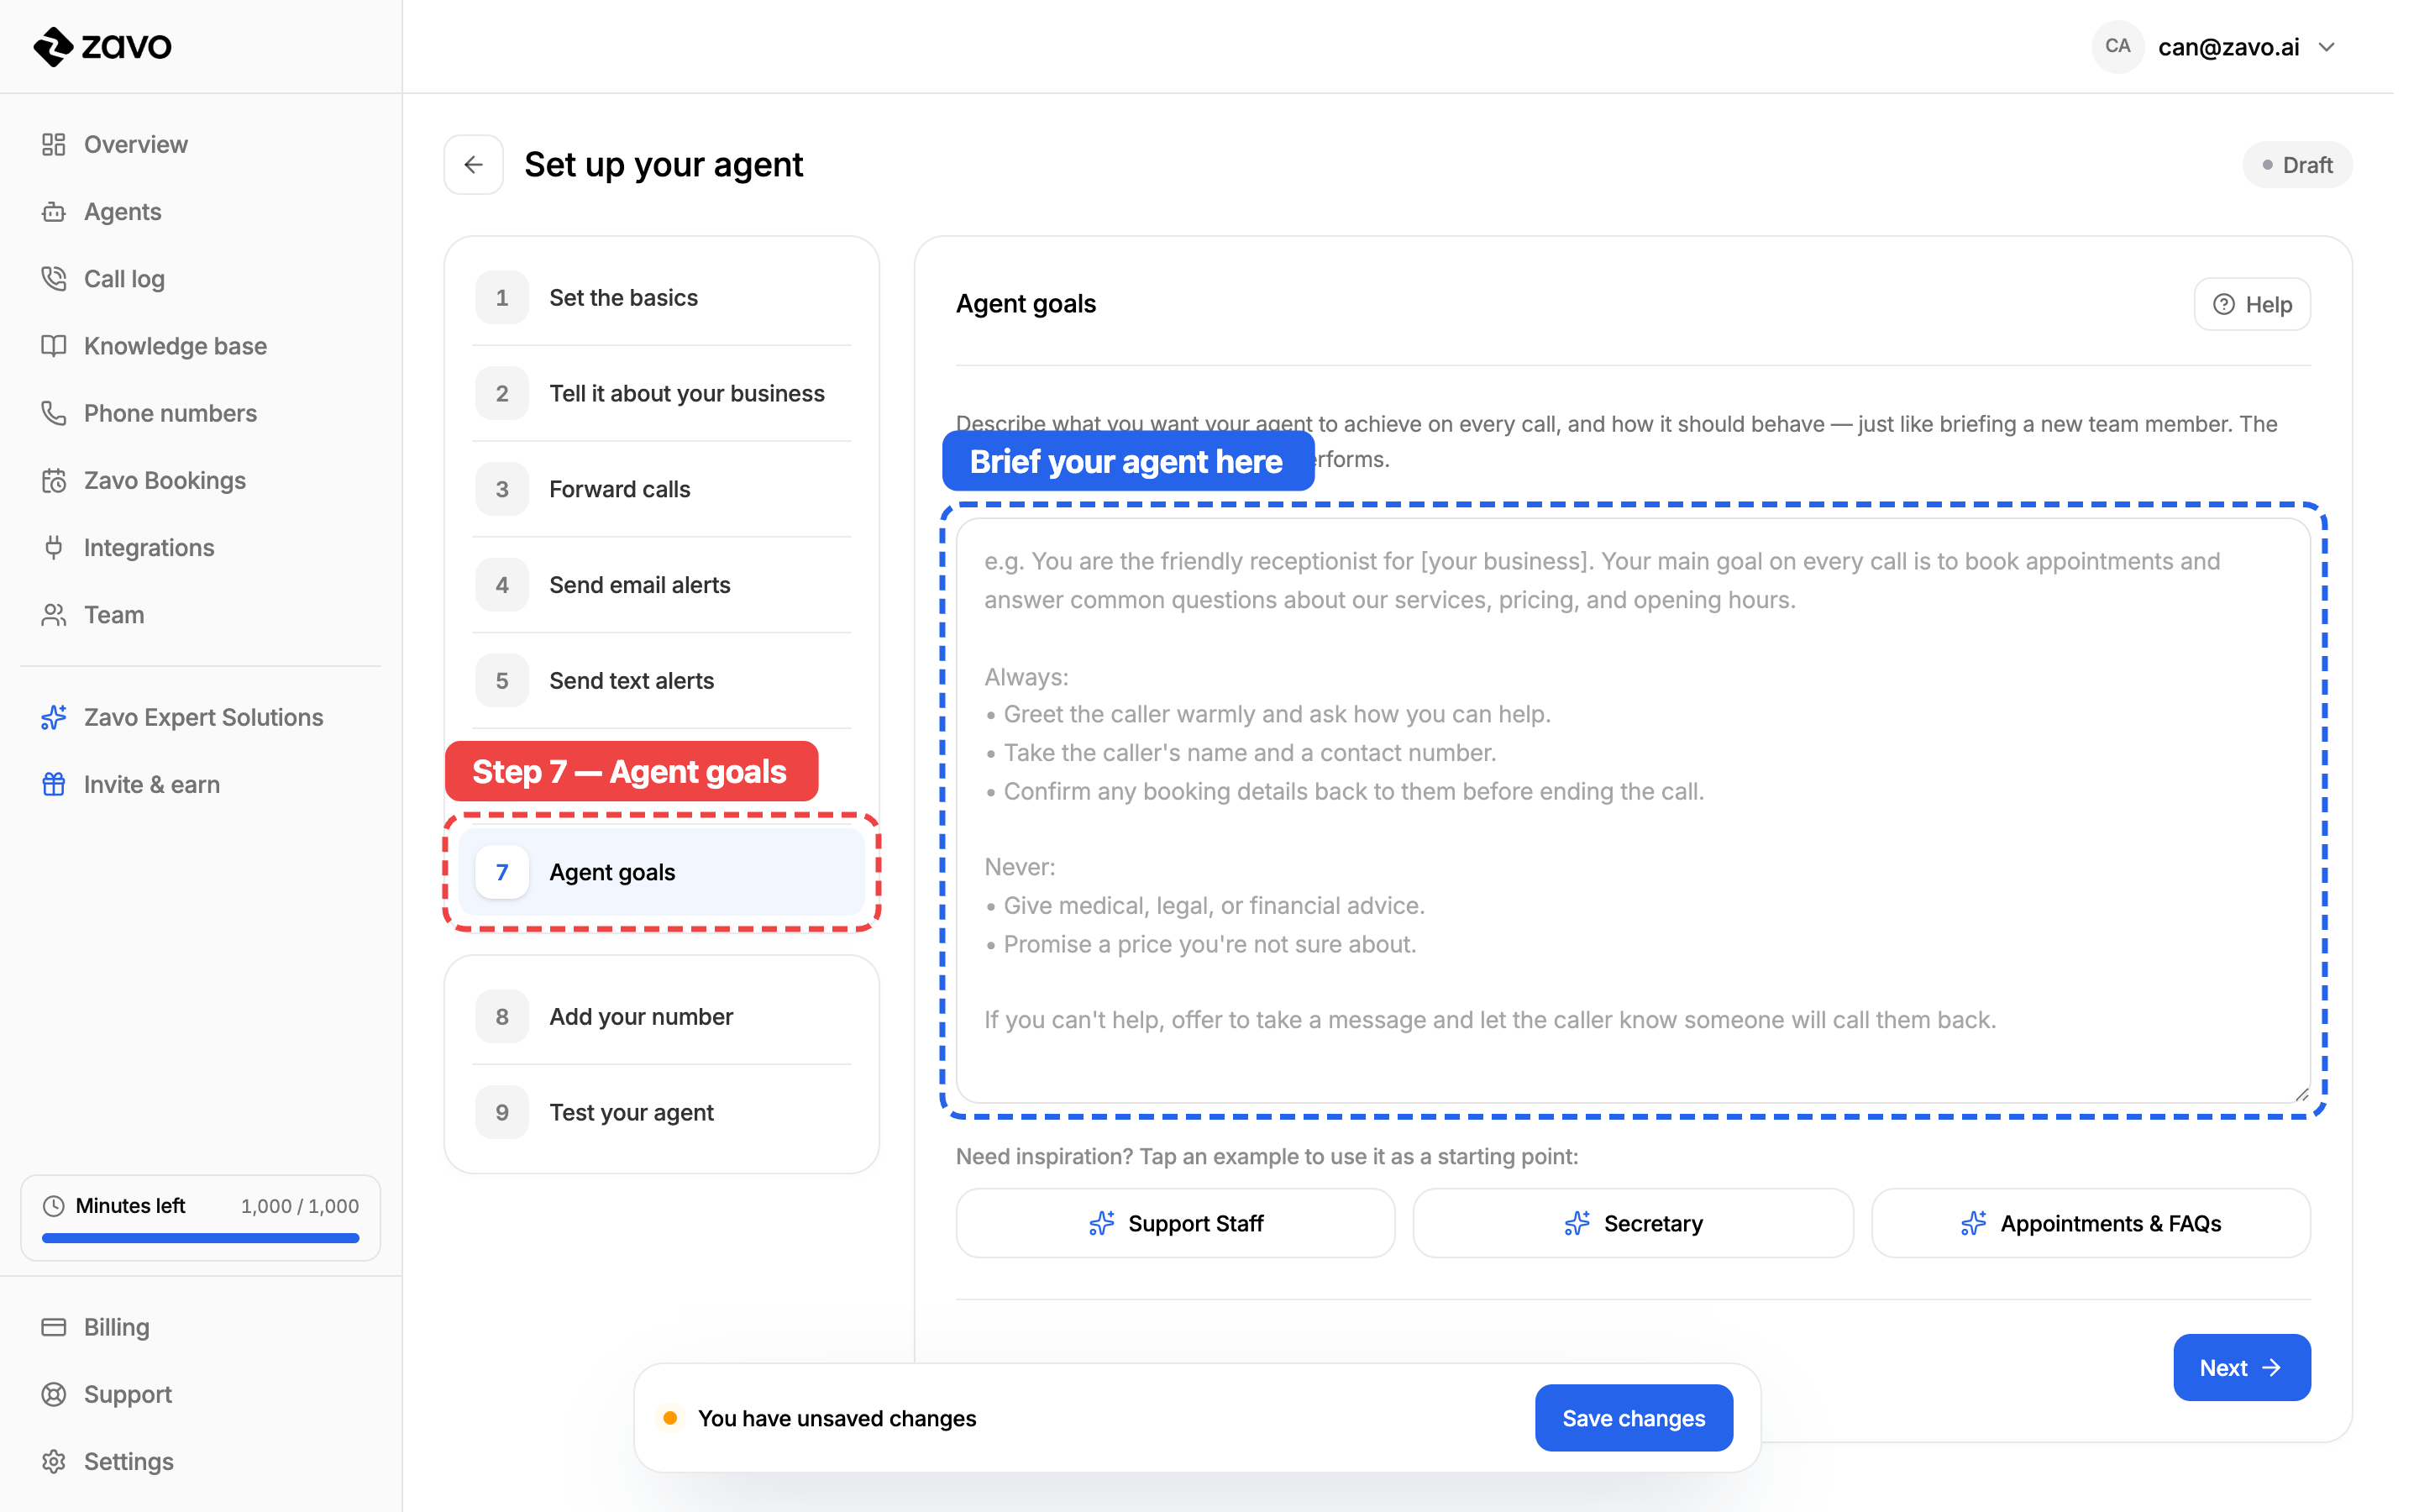Click the Zavo Bookings calendar icon
Screen dimensions: 2419x1512
click(54, 480)
